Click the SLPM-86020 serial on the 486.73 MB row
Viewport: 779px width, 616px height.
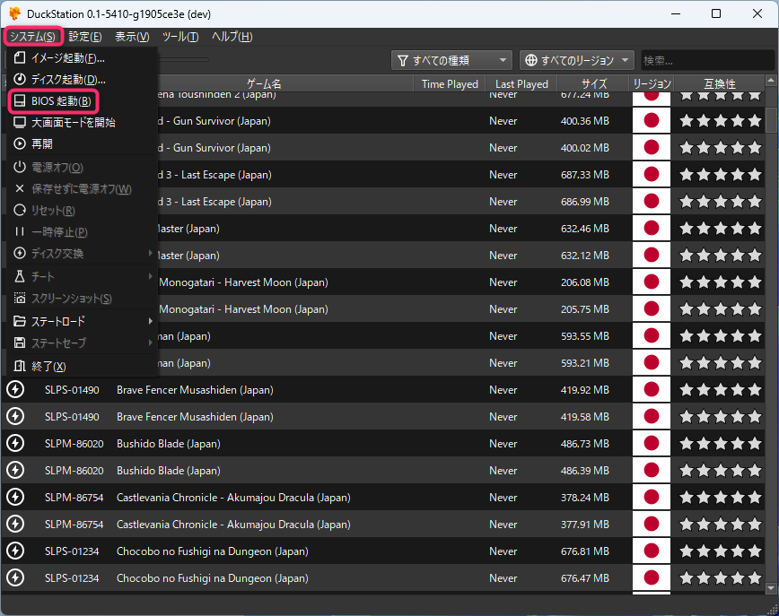pos(74,443)
